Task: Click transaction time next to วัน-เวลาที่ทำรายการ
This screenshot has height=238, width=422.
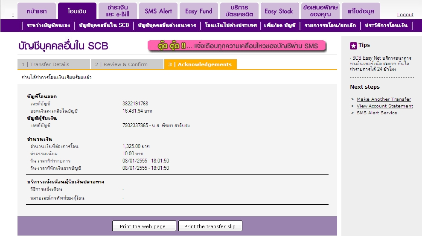Action: pos(146,161)
